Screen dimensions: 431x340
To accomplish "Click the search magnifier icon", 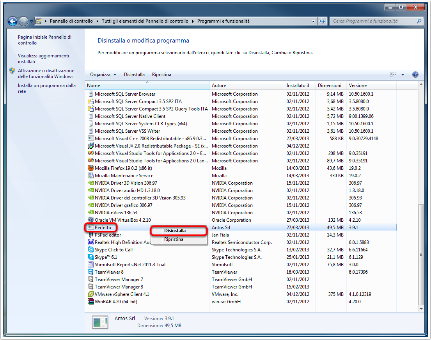I will 419,21.
